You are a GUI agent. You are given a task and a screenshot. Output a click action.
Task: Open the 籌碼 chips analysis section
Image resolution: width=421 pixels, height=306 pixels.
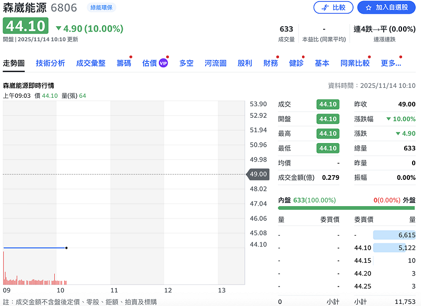point(123,63)
